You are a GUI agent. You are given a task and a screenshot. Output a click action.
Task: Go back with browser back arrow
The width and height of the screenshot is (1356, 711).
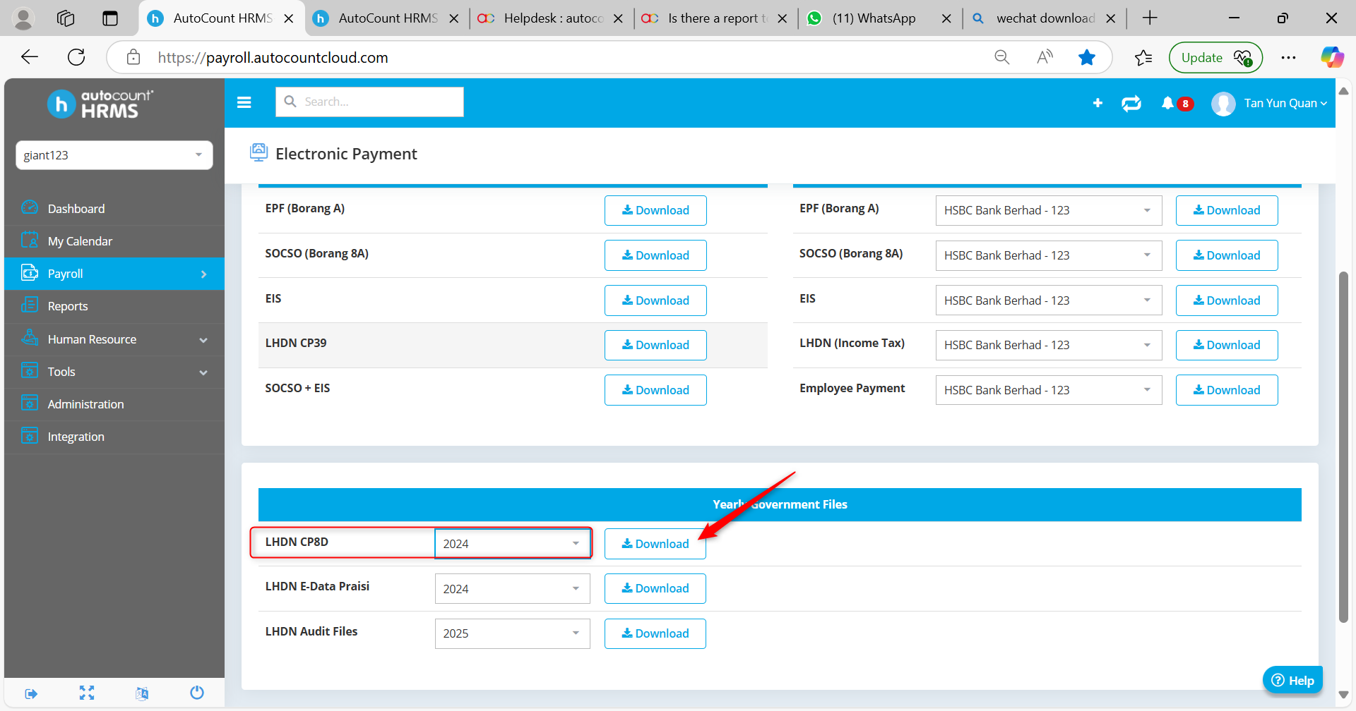pos(30,57)
